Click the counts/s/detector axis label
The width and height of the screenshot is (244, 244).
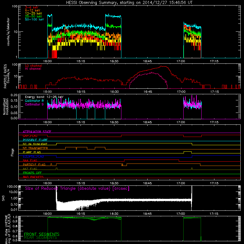coord(8,32)
